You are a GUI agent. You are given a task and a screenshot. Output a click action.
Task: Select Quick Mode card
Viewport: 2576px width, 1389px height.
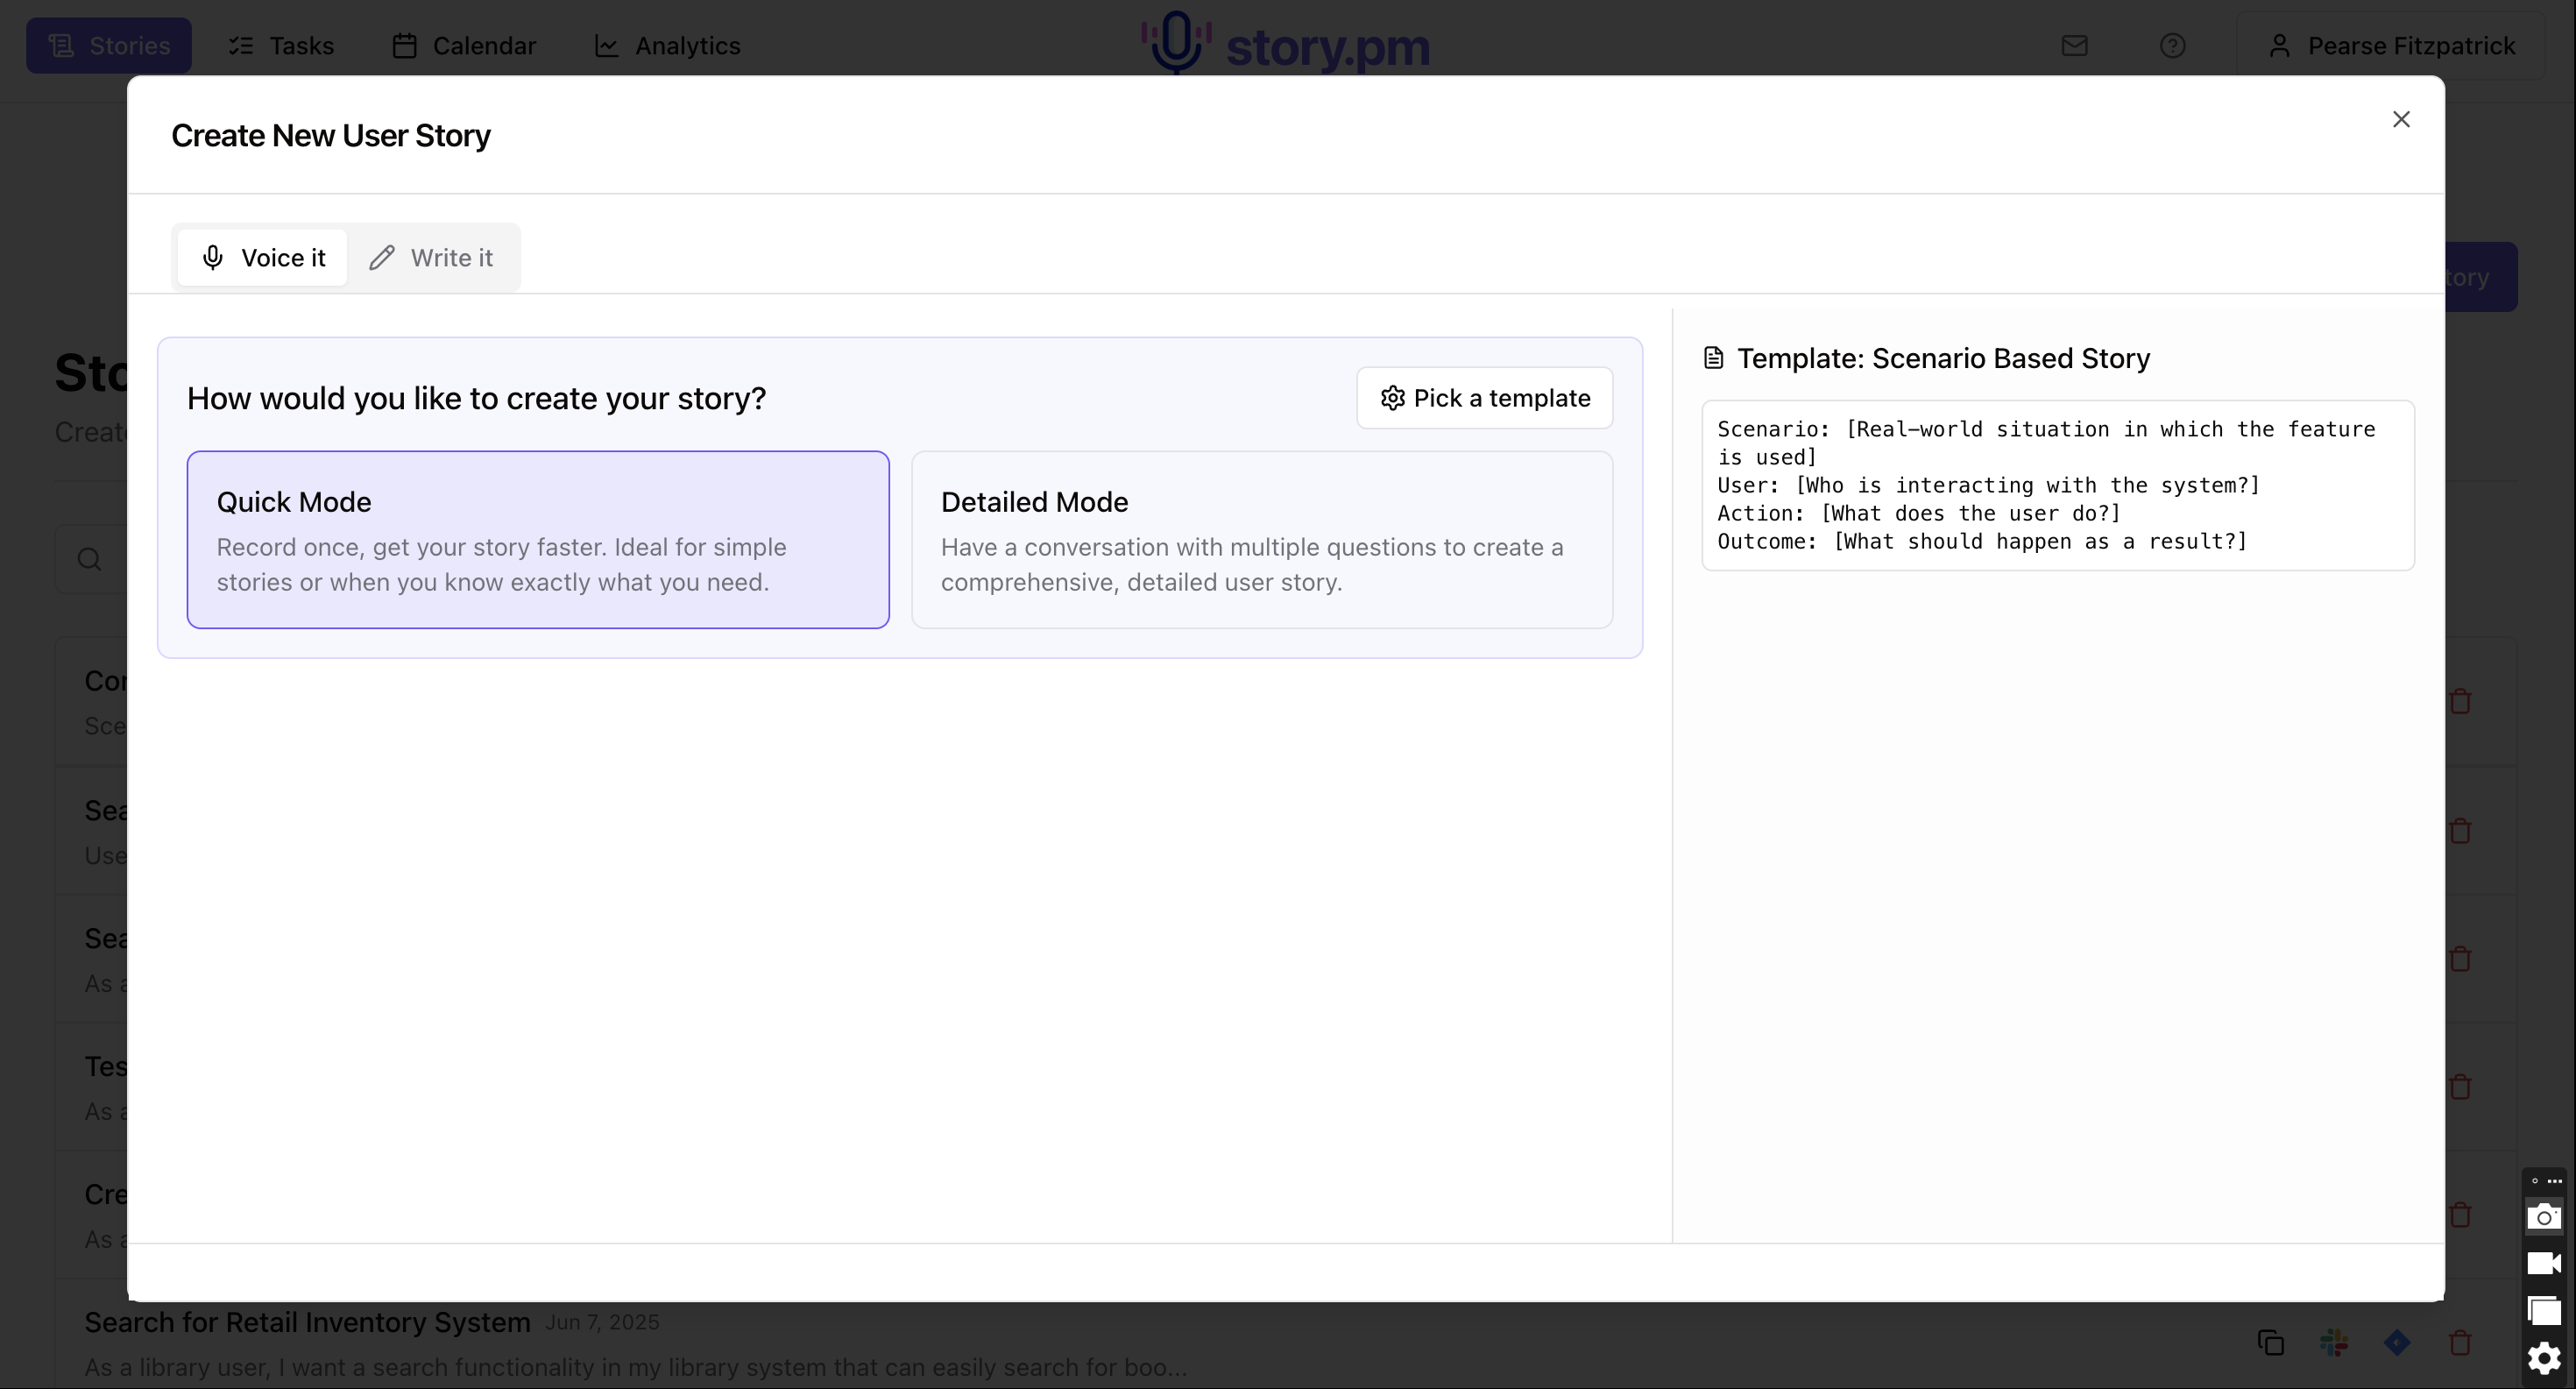(538, 540)
